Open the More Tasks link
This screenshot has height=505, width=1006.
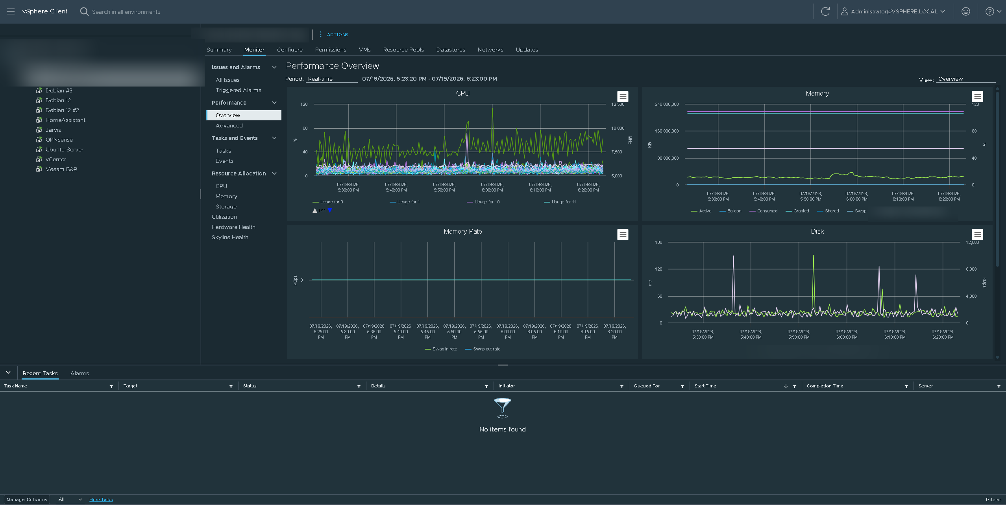(x=101, y=499)
